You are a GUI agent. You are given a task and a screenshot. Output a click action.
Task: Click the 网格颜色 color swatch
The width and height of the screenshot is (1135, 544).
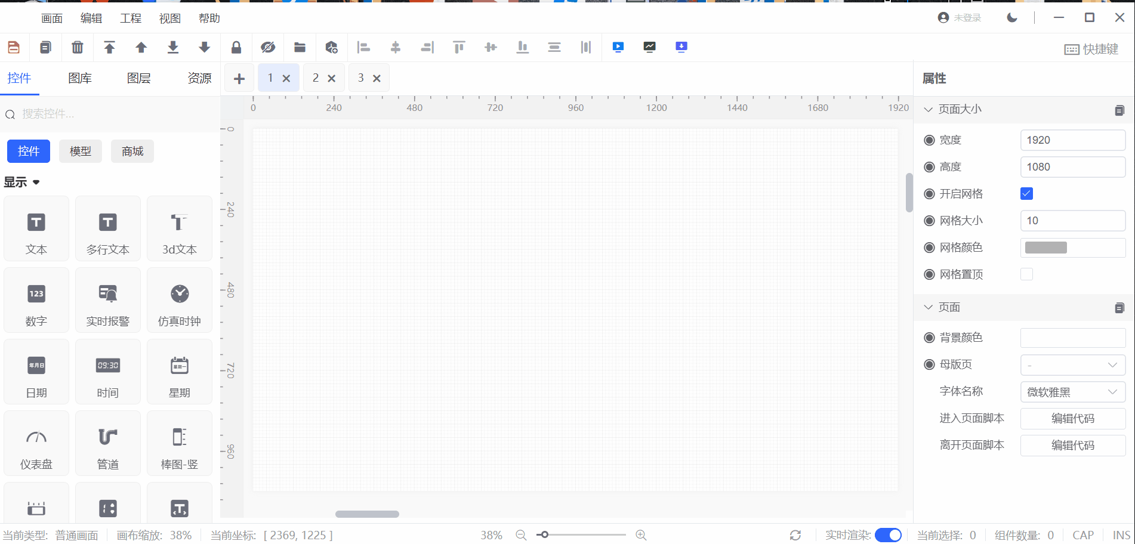point(1045,248)
